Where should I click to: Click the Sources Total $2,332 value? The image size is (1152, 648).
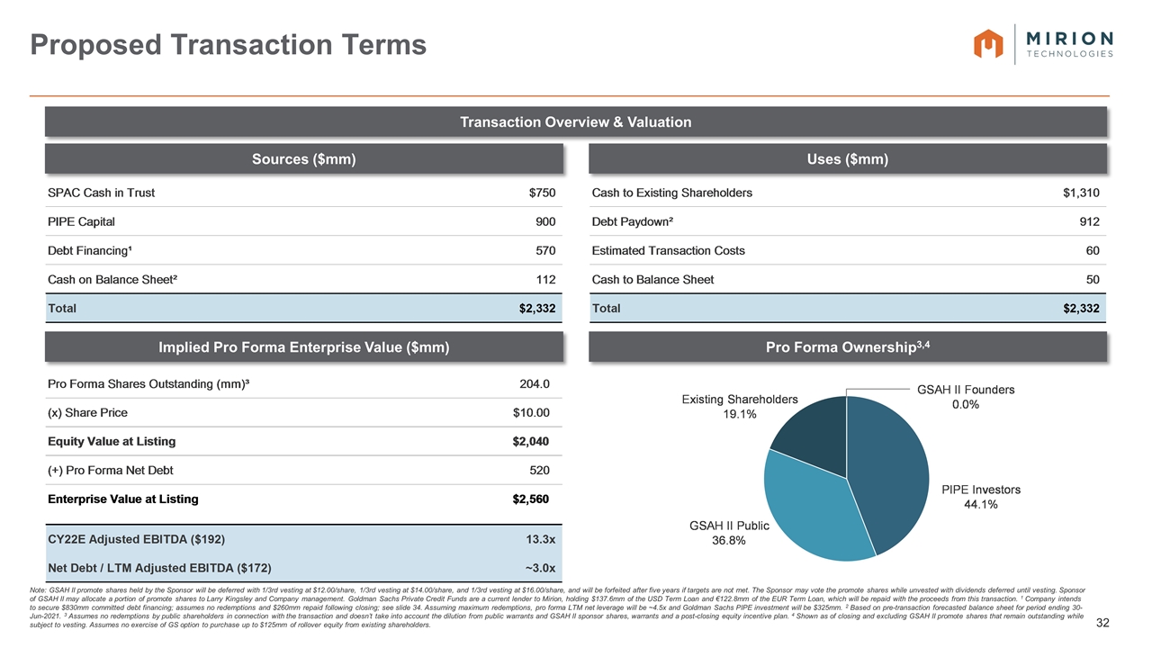click(537, 309)
